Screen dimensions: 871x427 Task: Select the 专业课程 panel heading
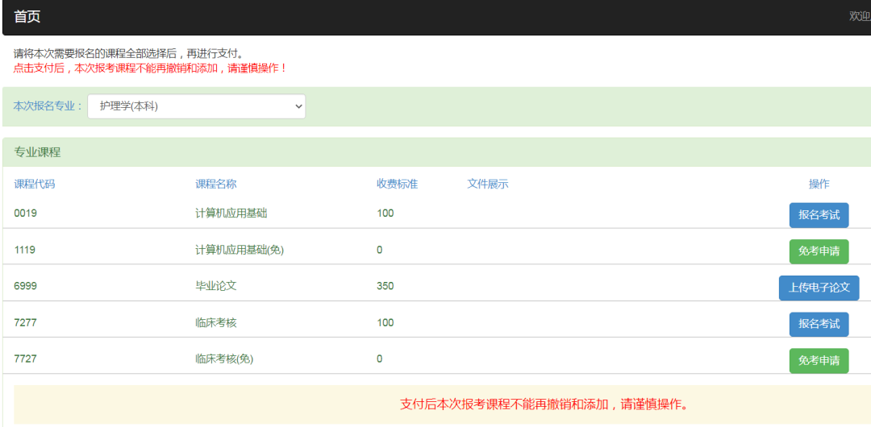click(x=37, y=152)
